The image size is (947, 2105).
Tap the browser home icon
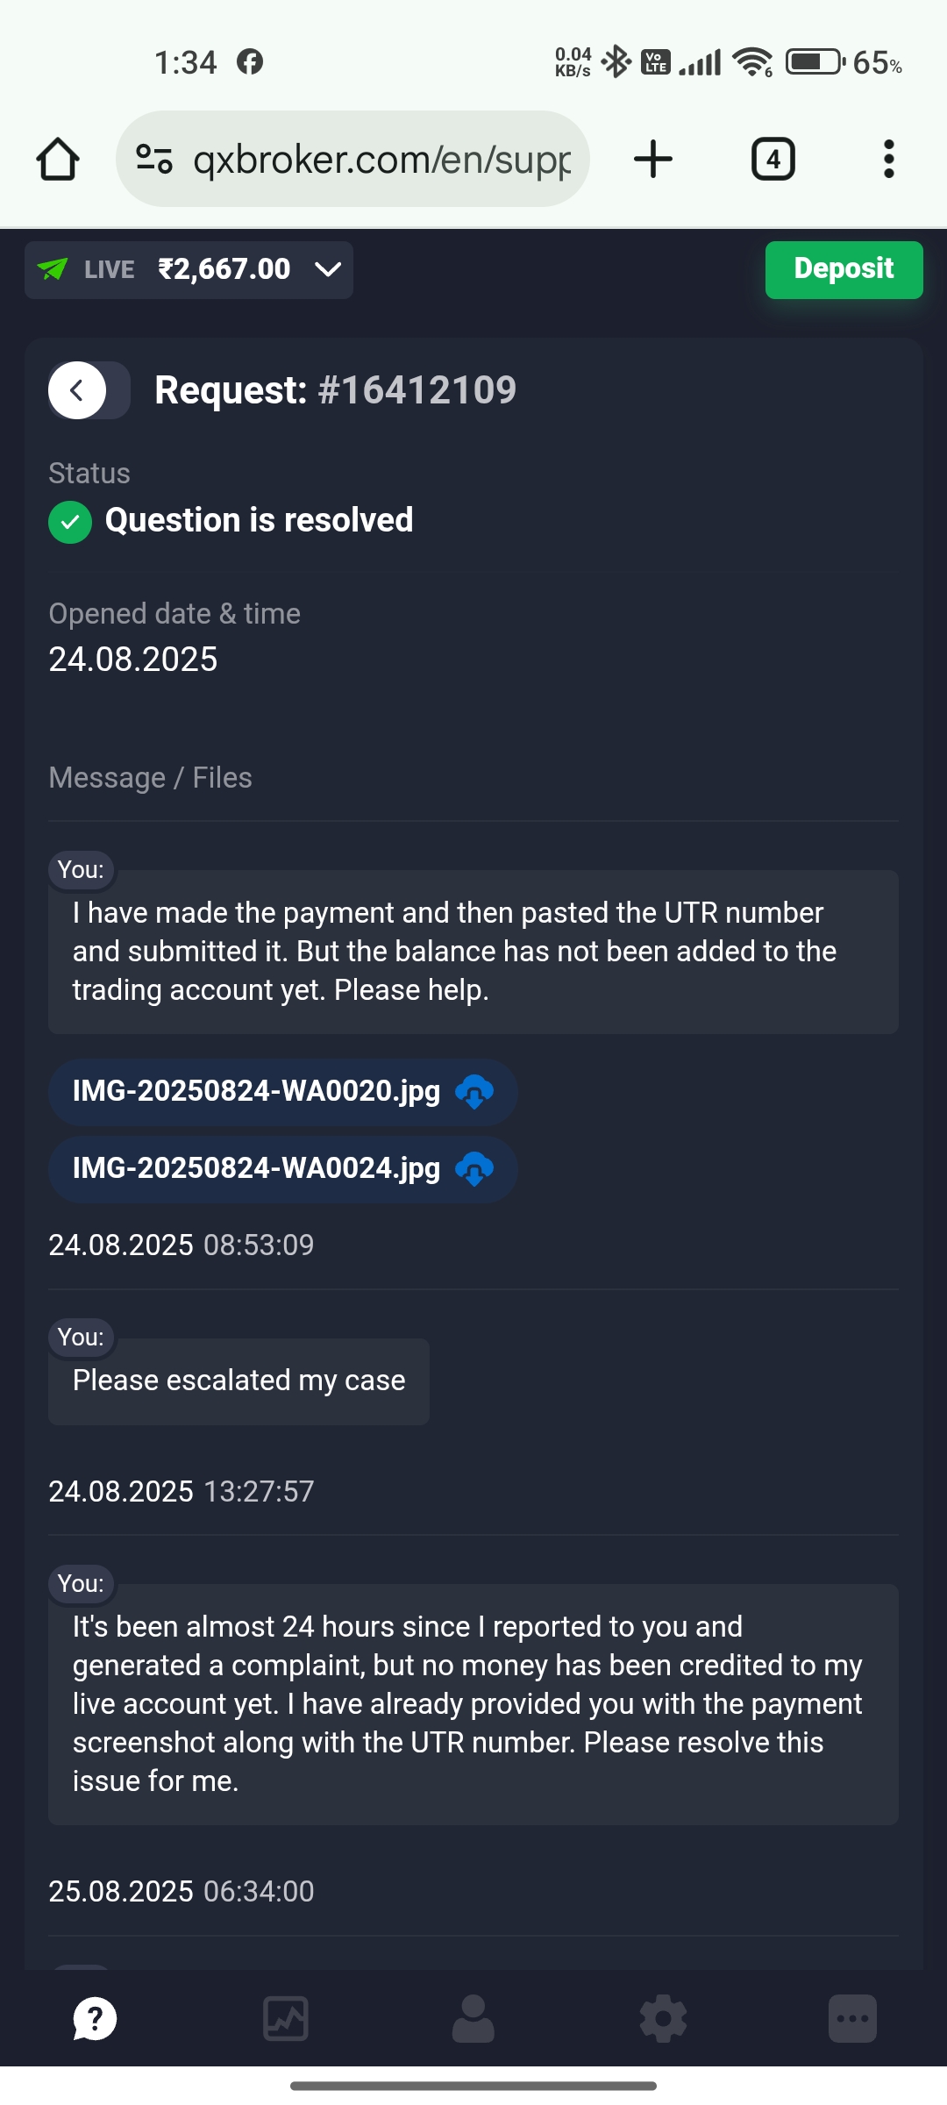pyautogui.click(x=58, y=160)
